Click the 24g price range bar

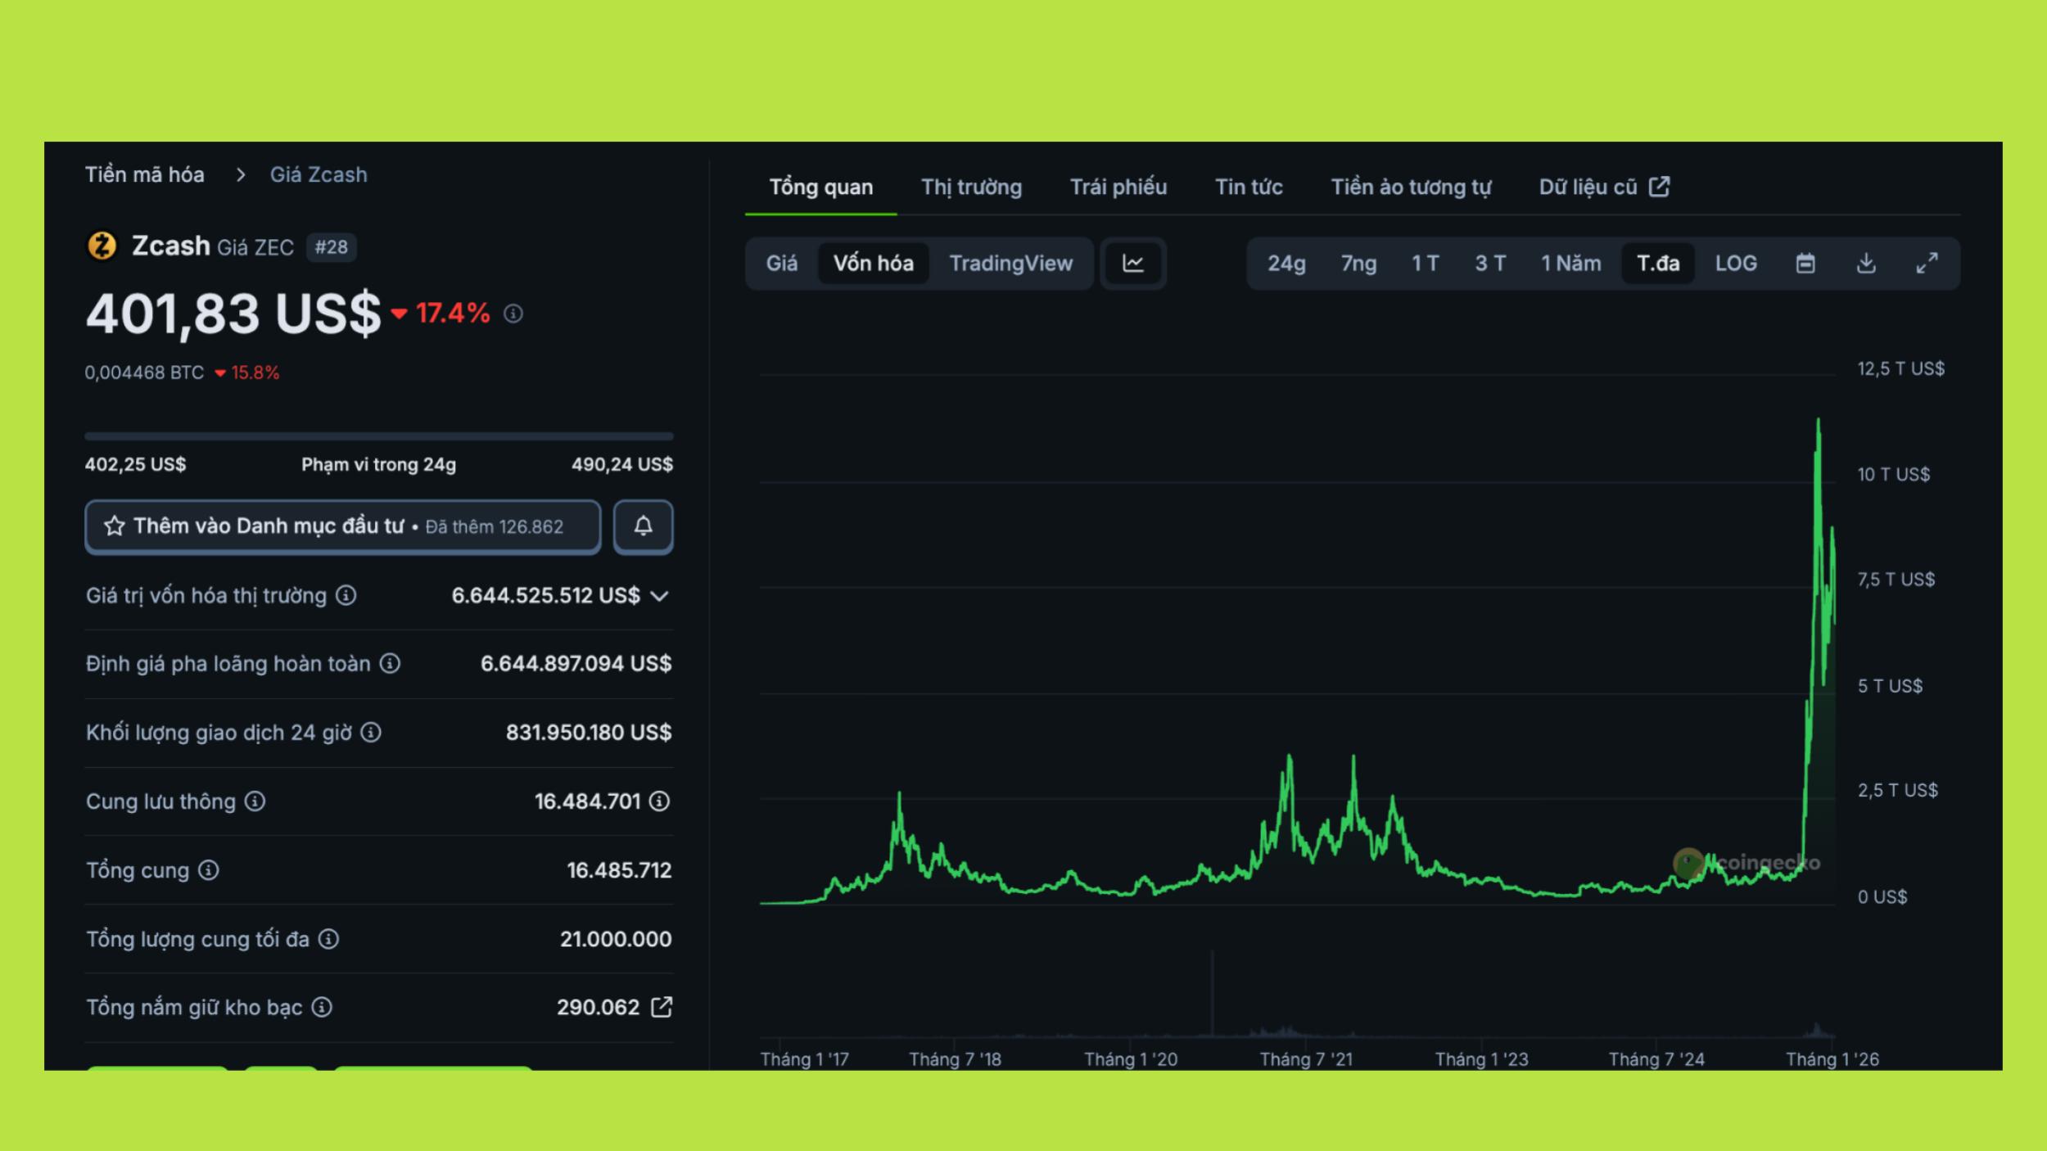(378, 436)
